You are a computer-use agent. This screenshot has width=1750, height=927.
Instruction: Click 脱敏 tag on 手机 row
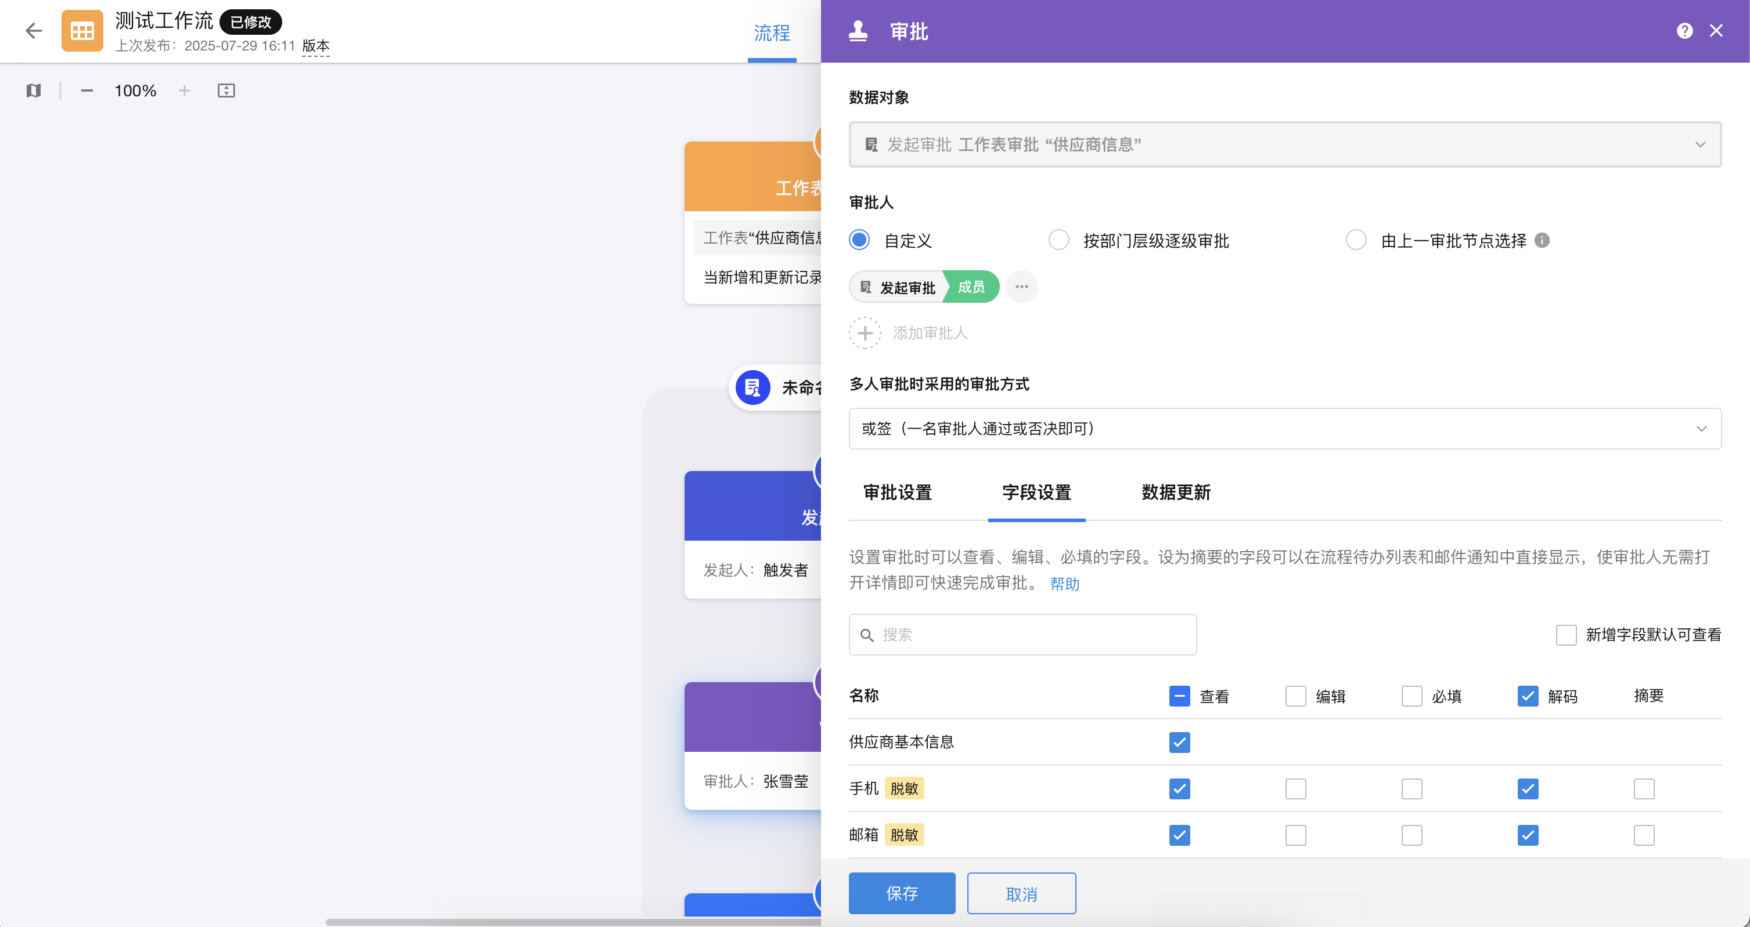click(903, 788)
